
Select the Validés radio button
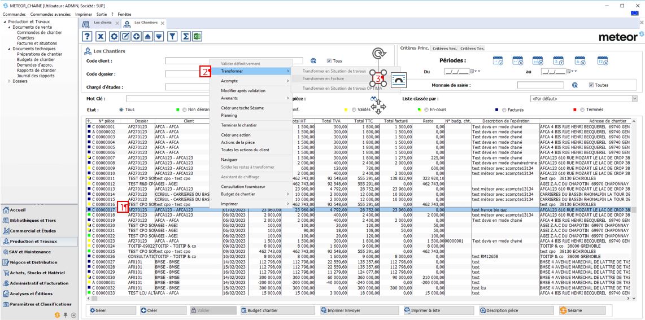355,109
